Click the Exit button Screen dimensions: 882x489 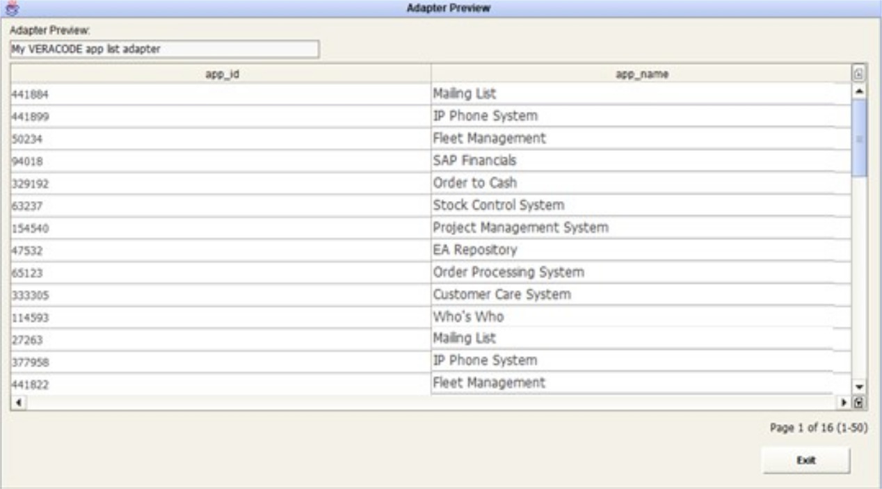click(806, 460)
